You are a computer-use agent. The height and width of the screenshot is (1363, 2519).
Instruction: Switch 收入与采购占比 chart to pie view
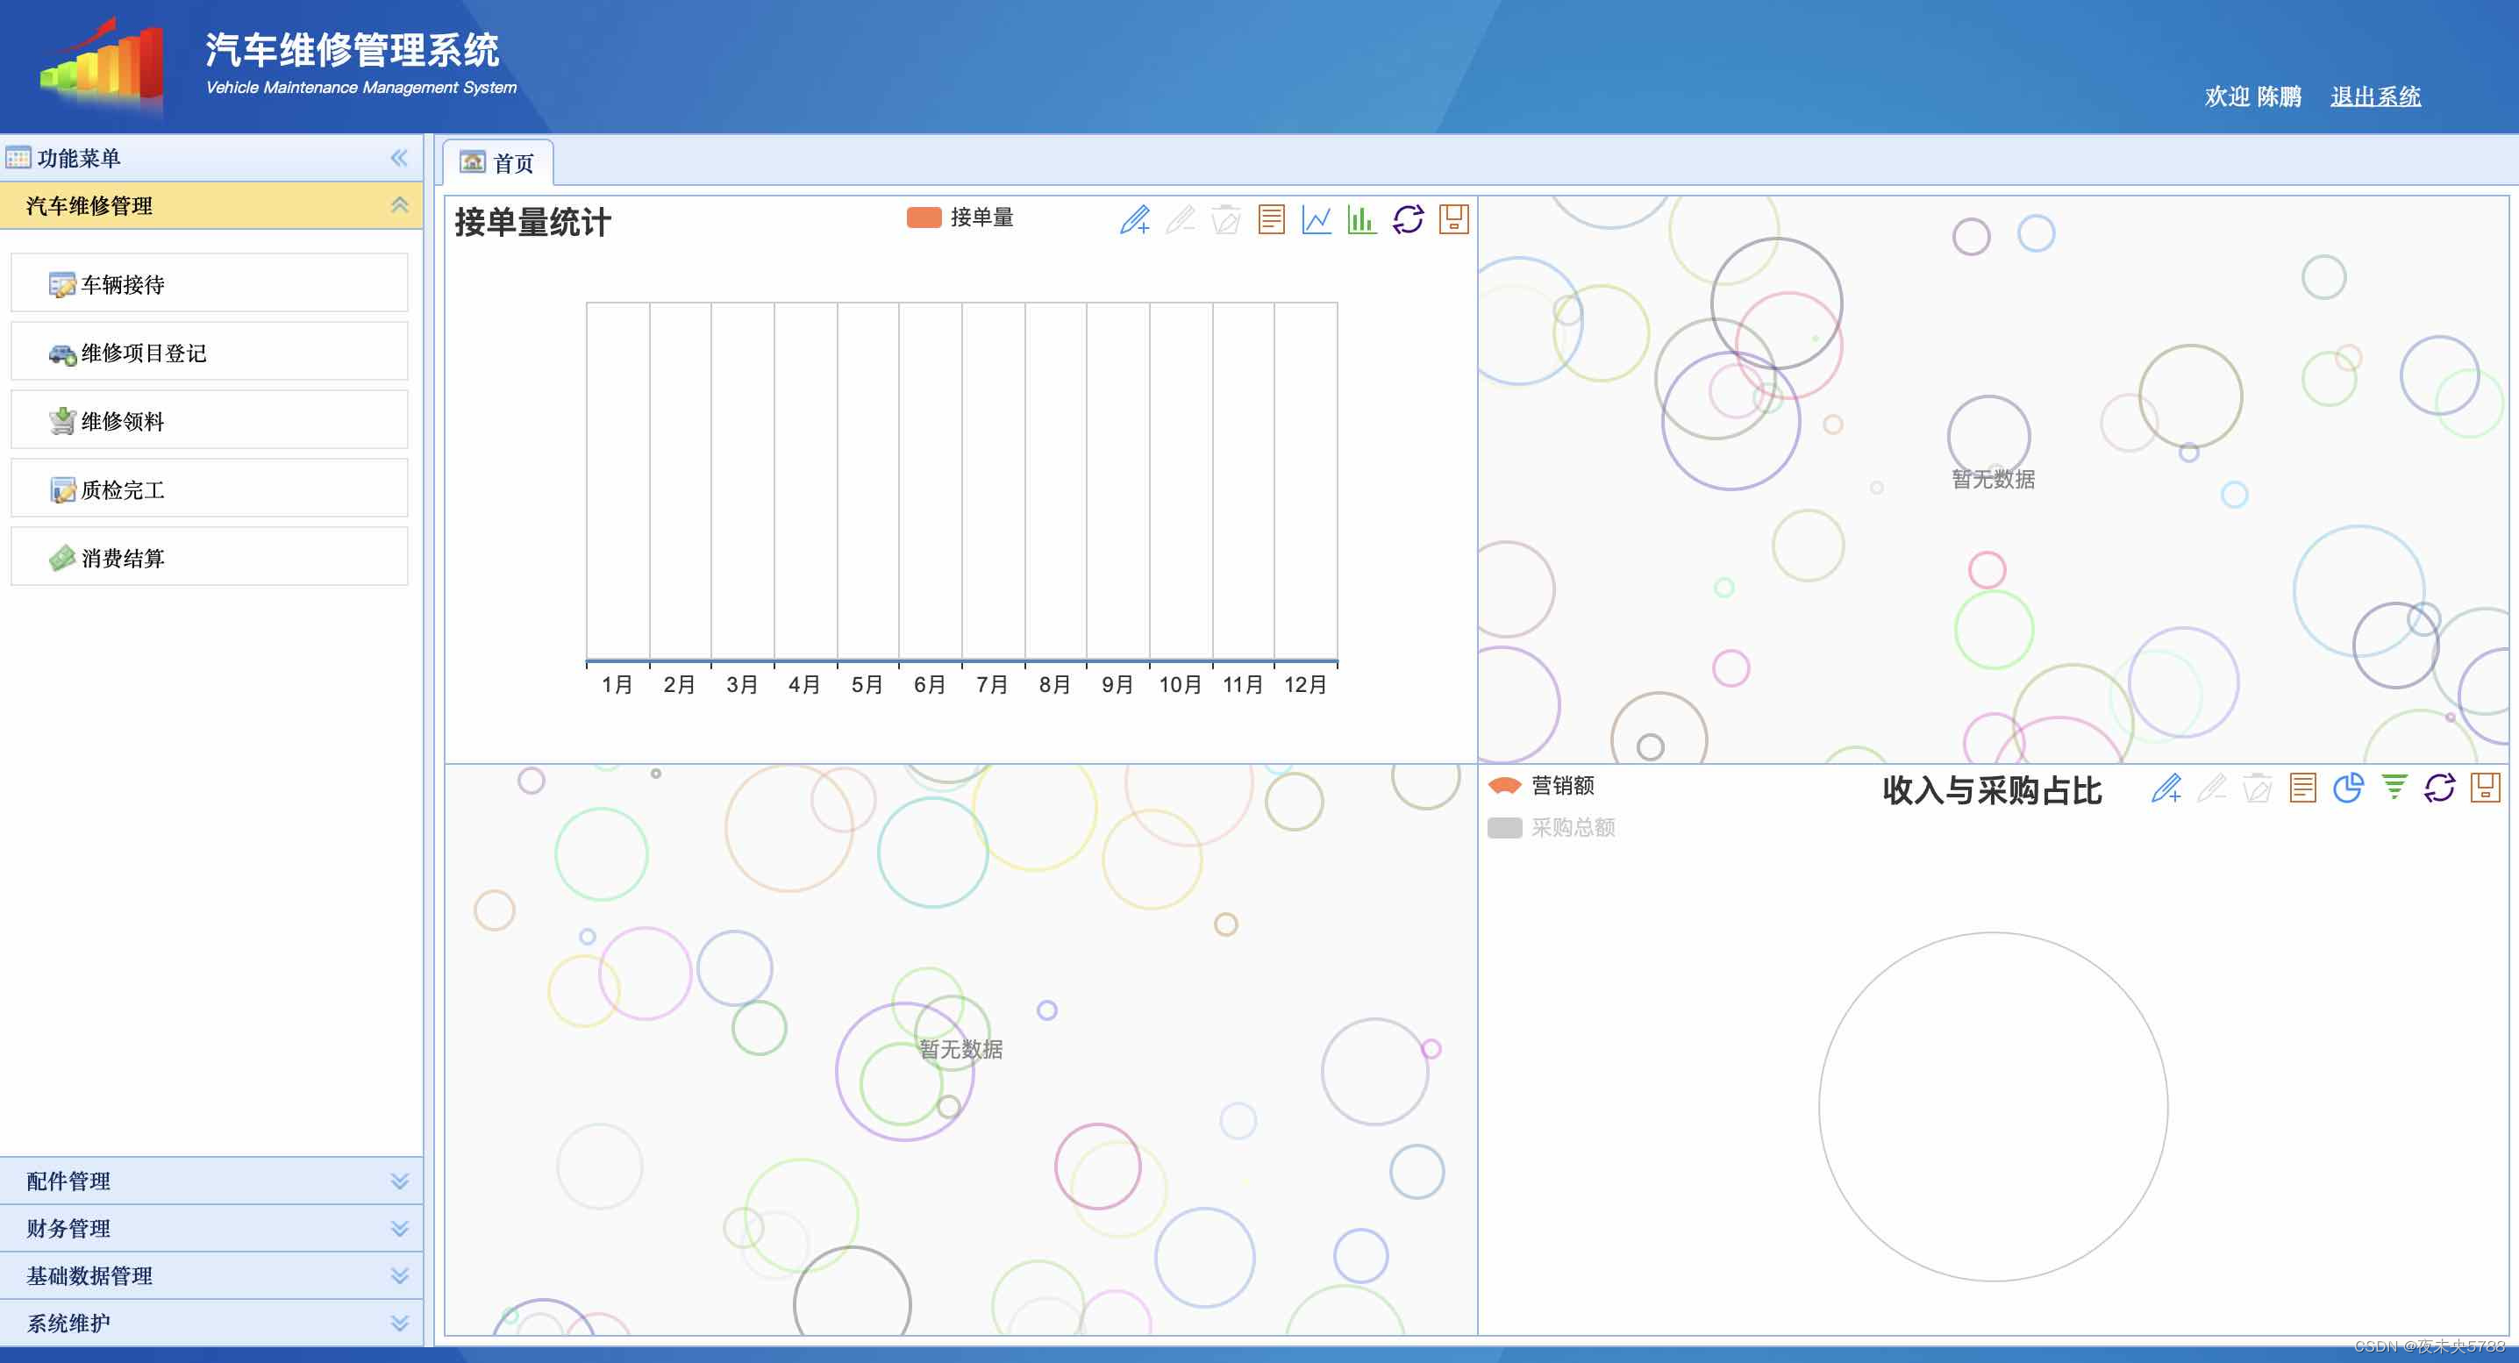[x=2348, y=789]
